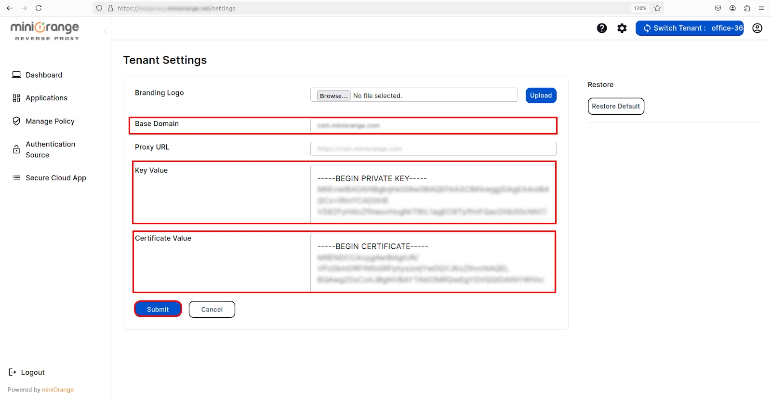Click the miniOrange Reverse Proxy logo
The height and width of the screenshot is (405, 771).
click(x=45, y=31)
